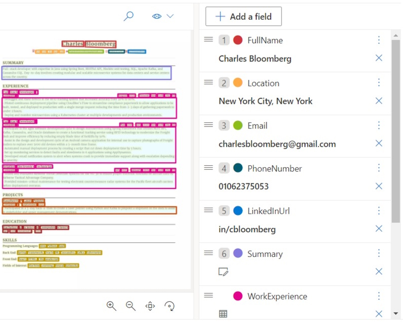403x322 pixels.
Task: Remove the PhoneNumber value 01062375053
Action: tap(379, 186)
